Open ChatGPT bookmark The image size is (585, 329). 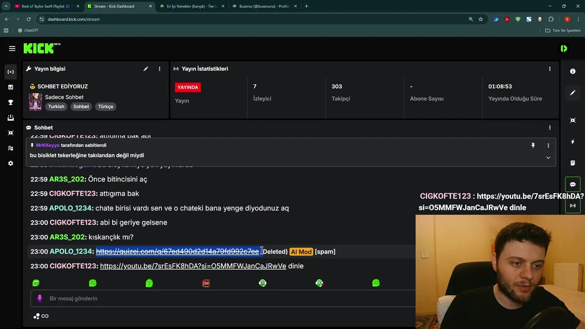pyautogui.click(x=28, y=31)
